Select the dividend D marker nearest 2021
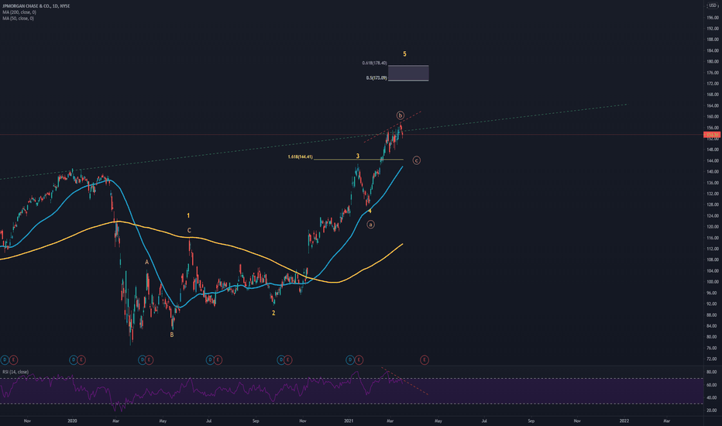722x426 pixels. [x=350, y=359]
